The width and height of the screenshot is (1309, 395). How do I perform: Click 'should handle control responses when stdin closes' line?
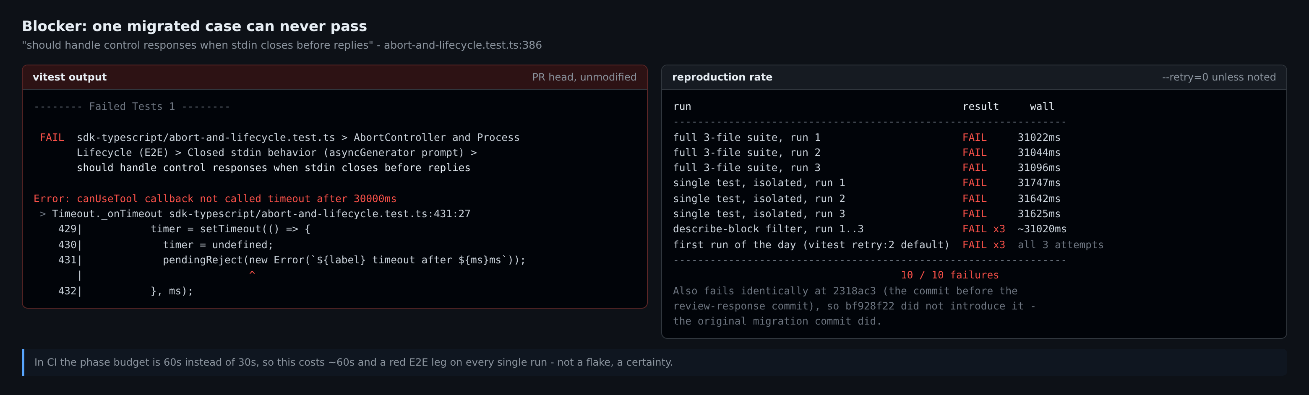274,168
